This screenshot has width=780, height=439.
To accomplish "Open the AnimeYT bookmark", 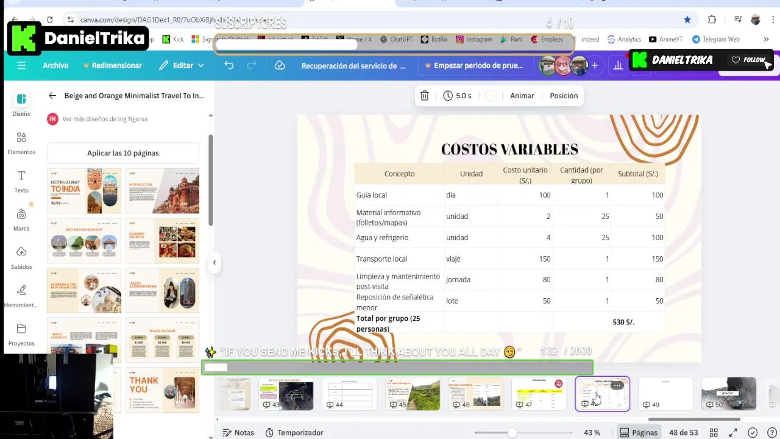I will tap(665, 39).
